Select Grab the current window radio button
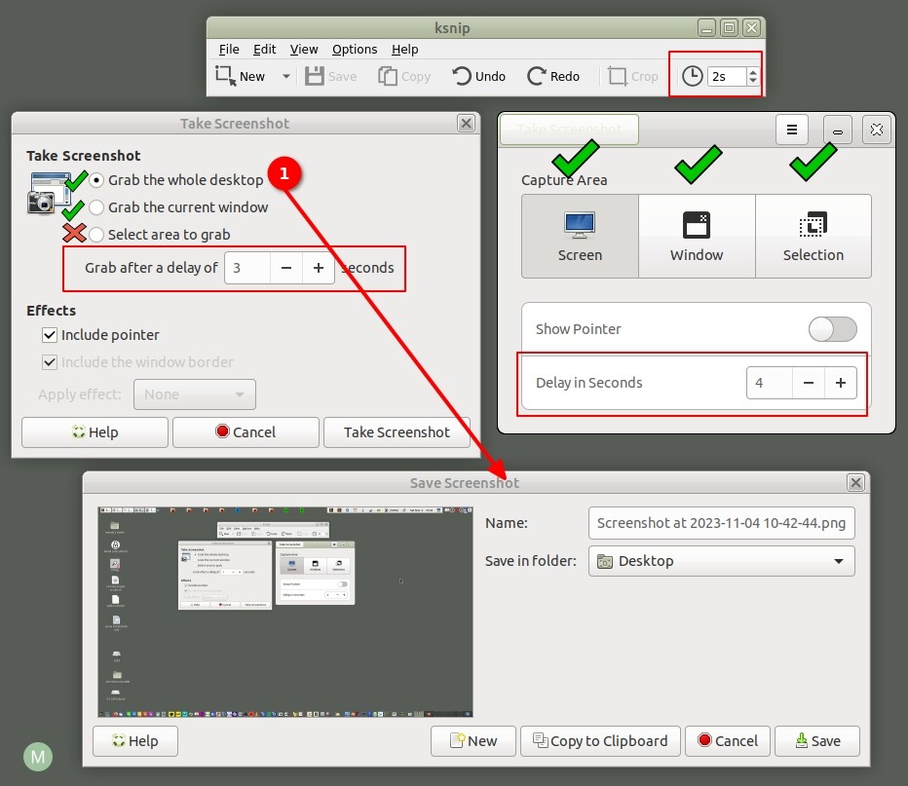Screen dimensions: 908x786 click(96, 207)
